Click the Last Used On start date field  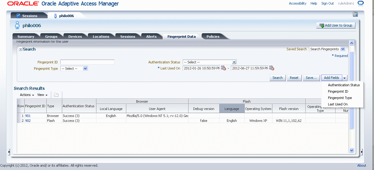[x=201, y=68]
